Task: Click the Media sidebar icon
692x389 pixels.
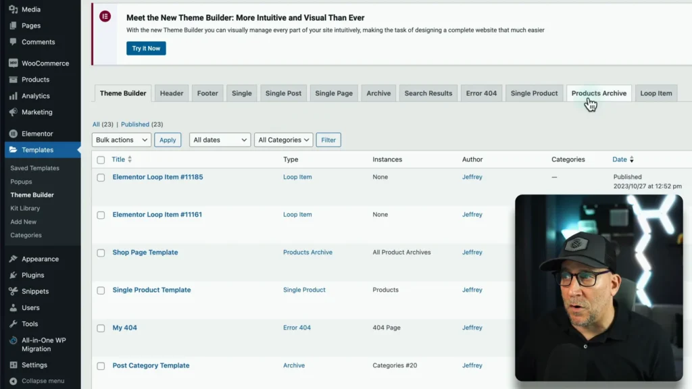Action: [14, 9]
